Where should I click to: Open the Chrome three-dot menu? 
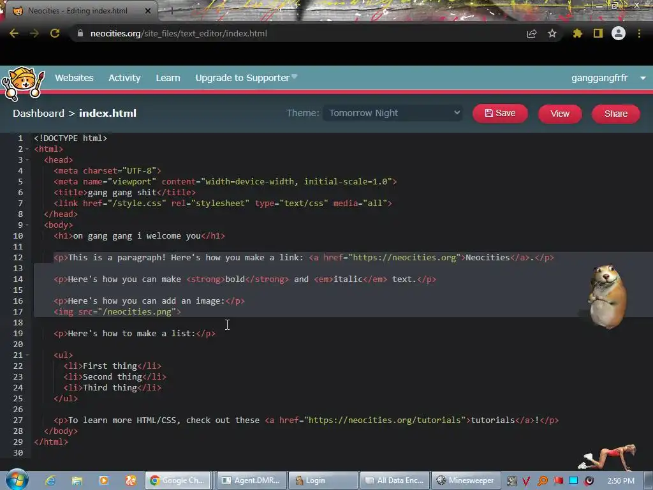tap(639, 33)
